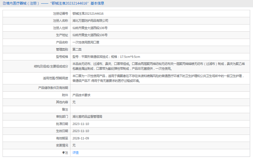
Task: Click the 生产地址 label
Action: point(62,35)
